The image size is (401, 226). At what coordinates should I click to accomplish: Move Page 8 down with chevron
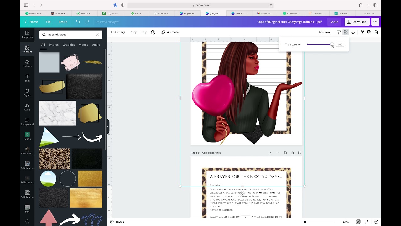pyautogui.click(x=278, y=153)
